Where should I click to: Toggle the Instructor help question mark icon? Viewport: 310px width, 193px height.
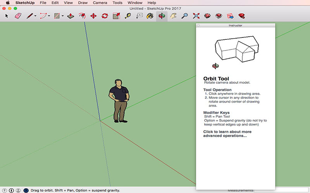click(x=26, y=190)
